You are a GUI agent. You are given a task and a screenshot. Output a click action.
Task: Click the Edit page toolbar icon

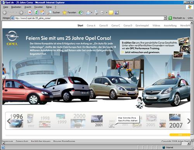[102, 12]
